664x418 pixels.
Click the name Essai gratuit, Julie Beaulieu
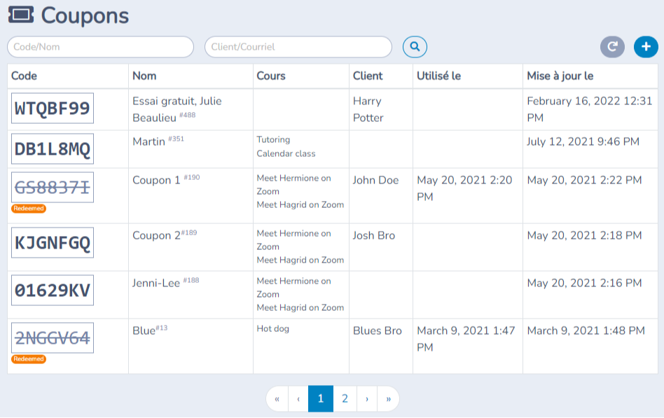pos(177,109)
